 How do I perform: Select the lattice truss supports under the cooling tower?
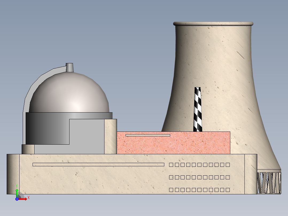269,183
